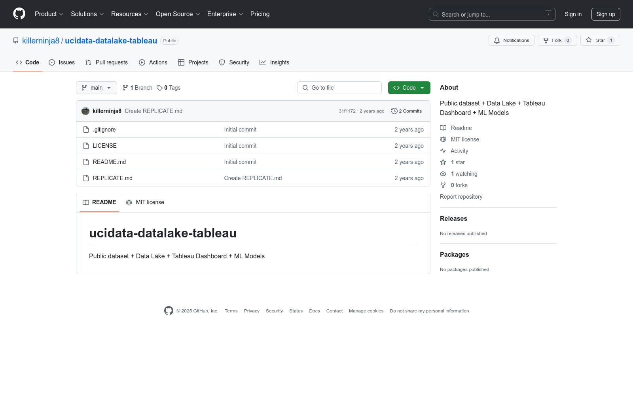
Task: Click the repository icon beside killerninja8
Action: click(x=16, y=41)
